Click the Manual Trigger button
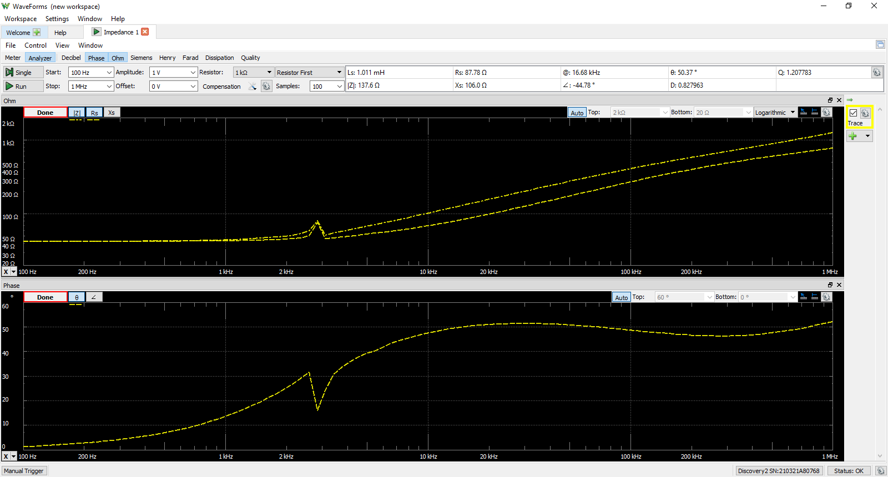 click(x=24, y=471)
